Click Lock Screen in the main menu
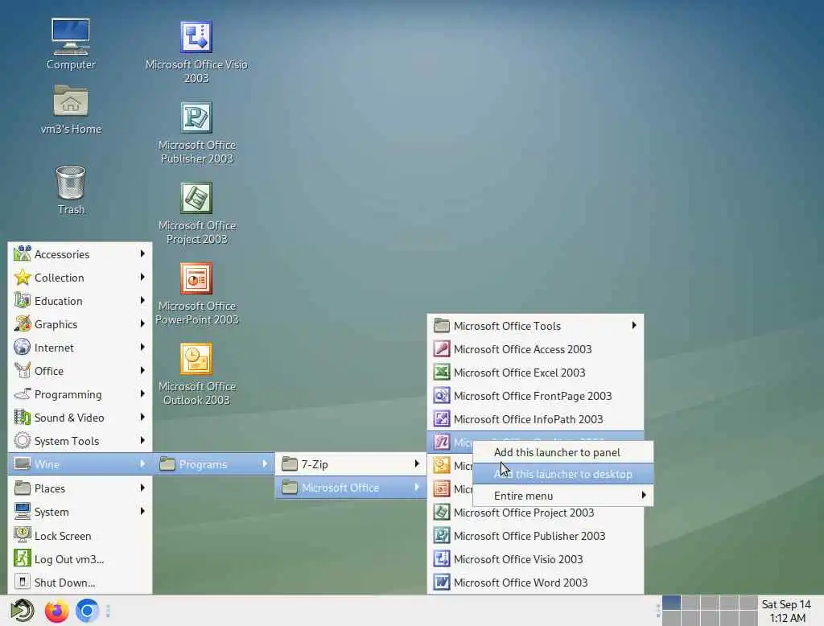Image resolution: width=824 pixels, height=626 pixels. pos(80,536)
